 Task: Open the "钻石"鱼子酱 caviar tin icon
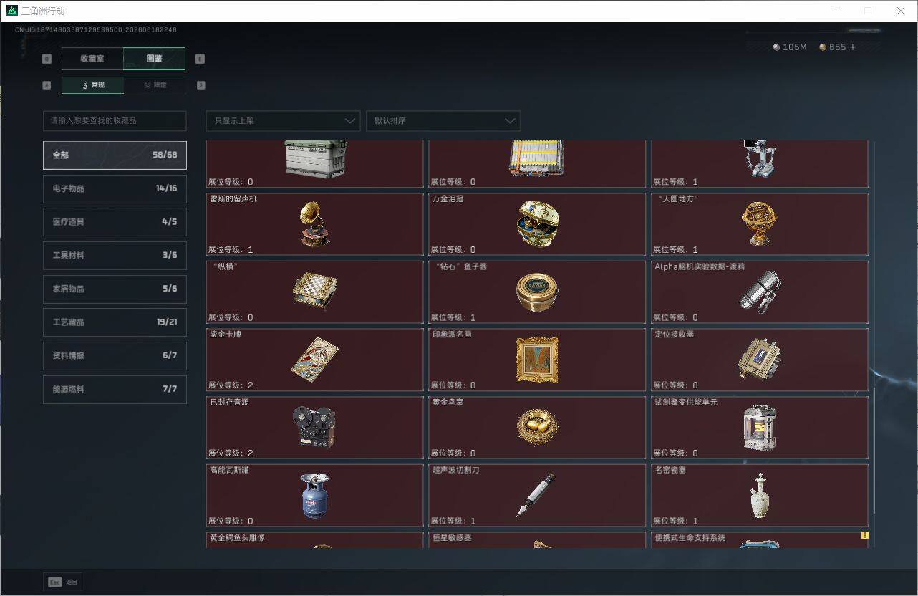537,292
